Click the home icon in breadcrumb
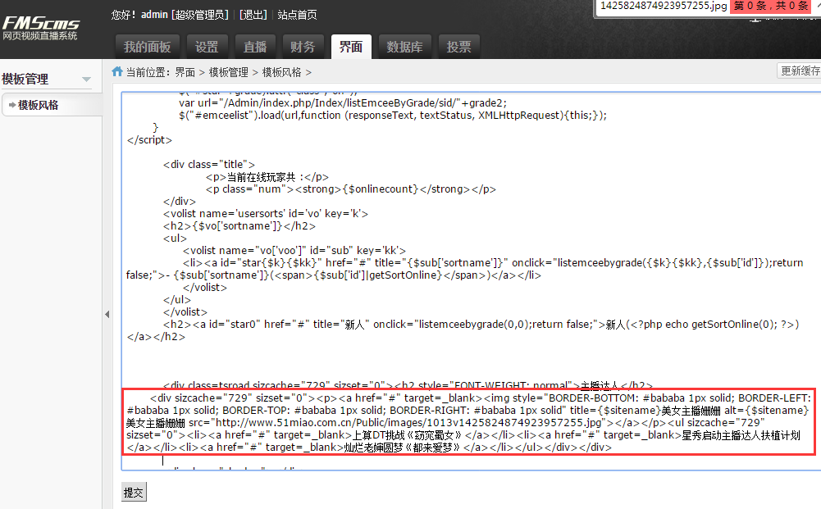This screenshot has height=509, width=821. click(117, 71)
